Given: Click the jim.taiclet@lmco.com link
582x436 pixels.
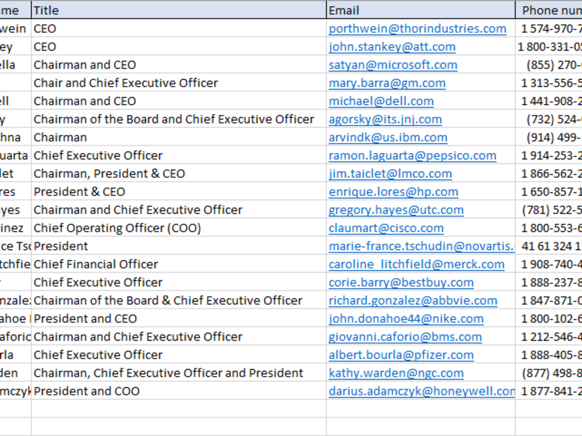Looking at the screenshot, I should click(390, 174).
